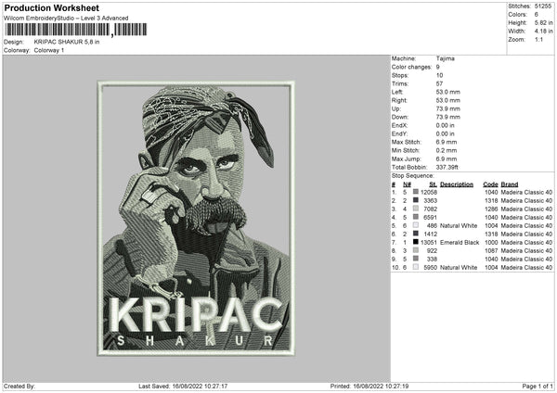Select thread code '1000' in stop 7
The height and width of the screenshot is (393, 557).
(491, 242)
